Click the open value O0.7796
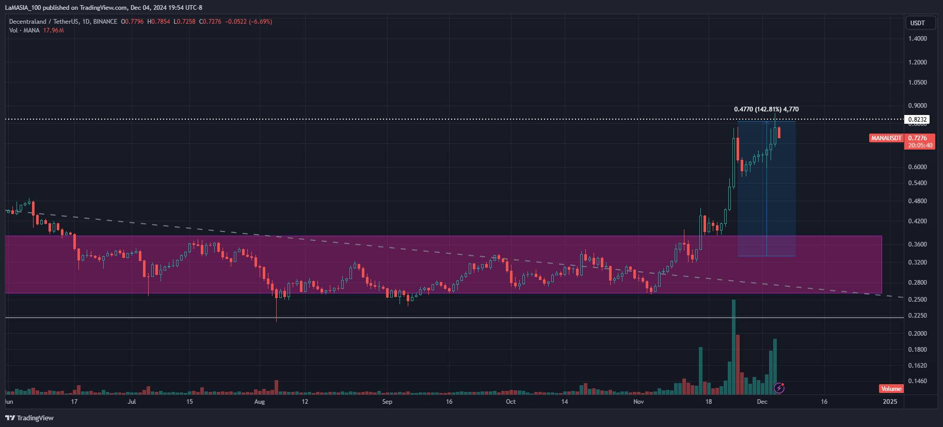The width and height of the screenshot is (943, 427). point(132,22)
